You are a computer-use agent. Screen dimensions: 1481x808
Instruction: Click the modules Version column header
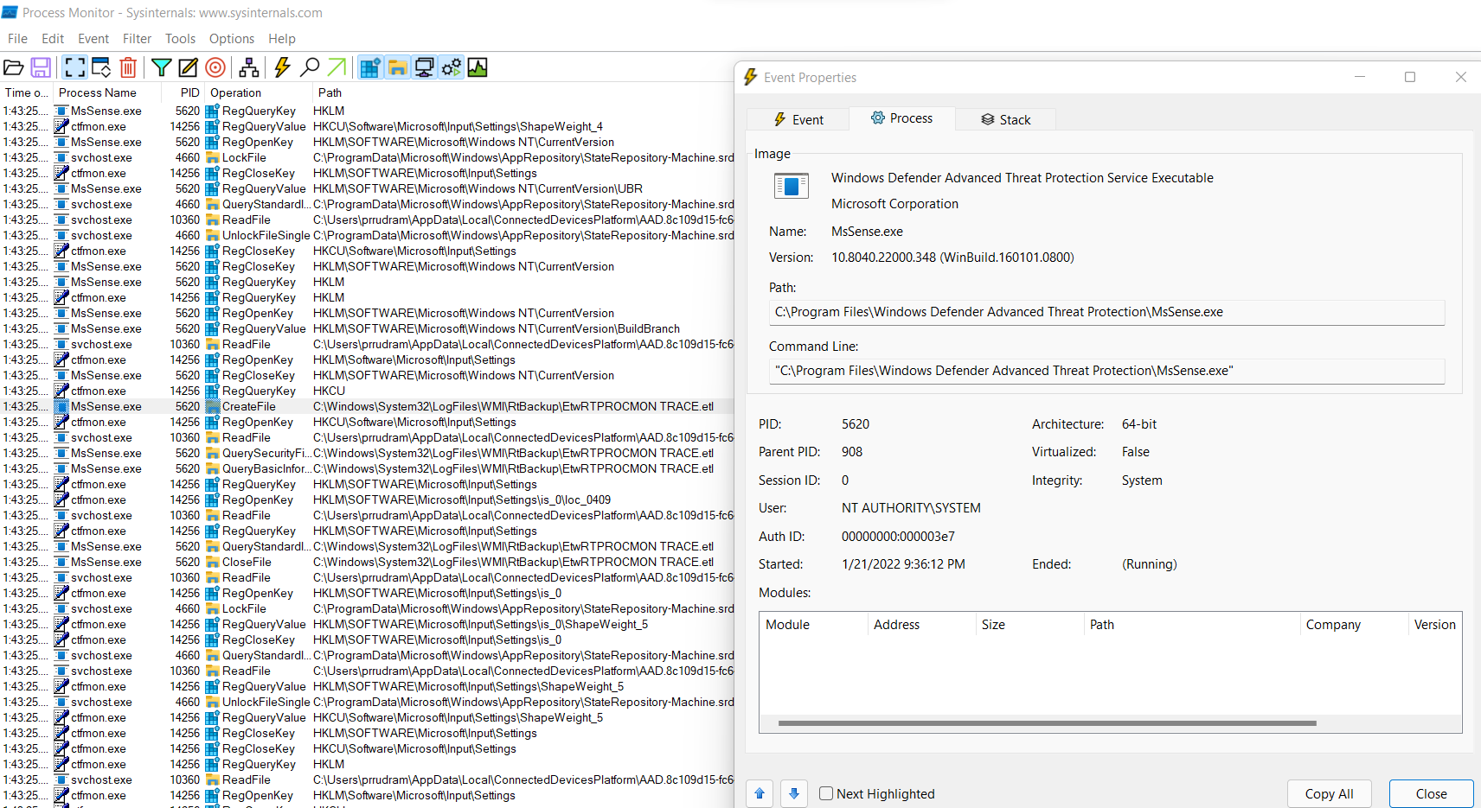click(x=1435, y=625)
